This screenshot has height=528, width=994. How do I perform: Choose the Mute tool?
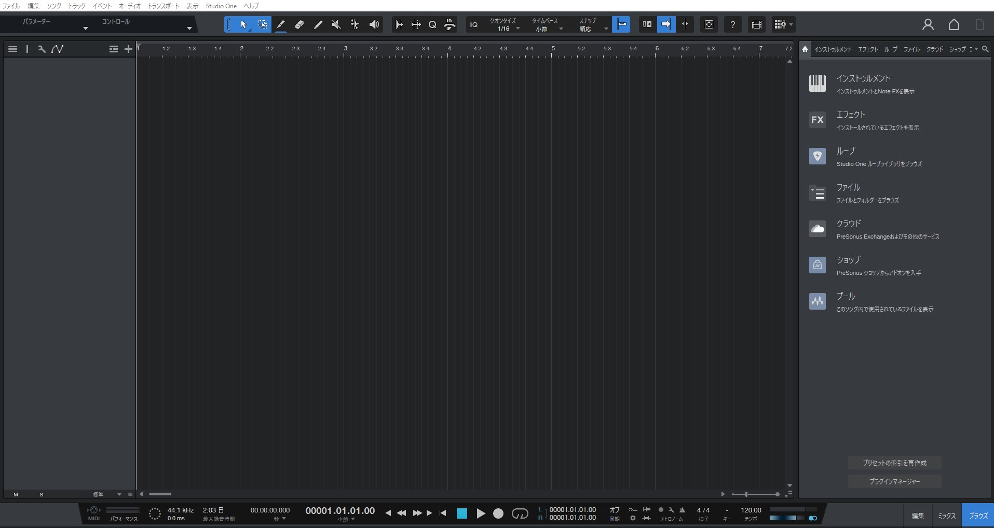[x=336, y=24]
